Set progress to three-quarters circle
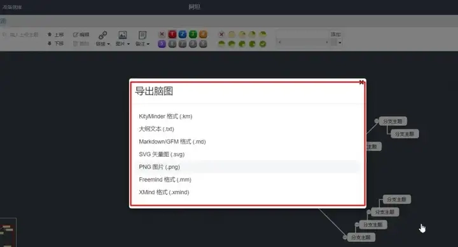The width and height of the screenshot is (458, 247). point(242,44)
